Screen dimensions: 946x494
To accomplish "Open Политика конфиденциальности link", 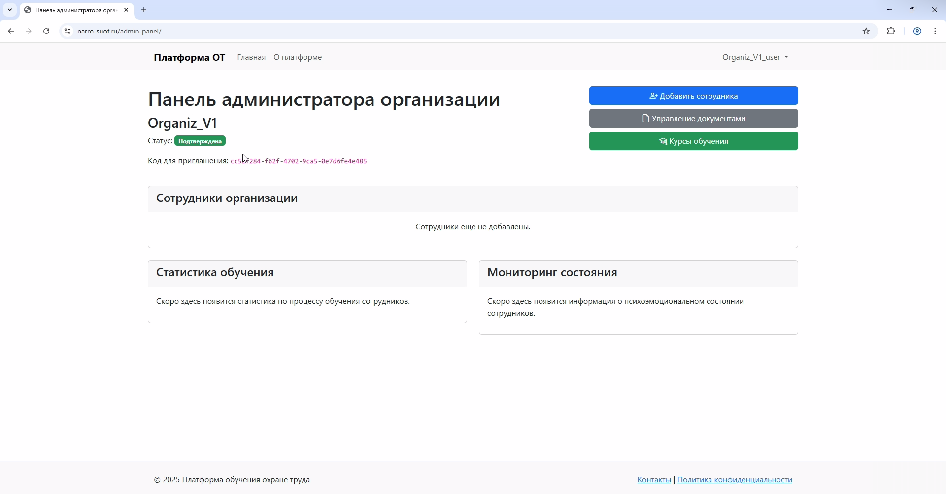I will pos(735,479).
